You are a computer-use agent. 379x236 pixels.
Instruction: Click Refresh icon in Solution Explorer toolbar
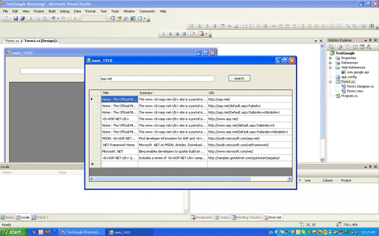pyautogui.click(x=347, y=47)
